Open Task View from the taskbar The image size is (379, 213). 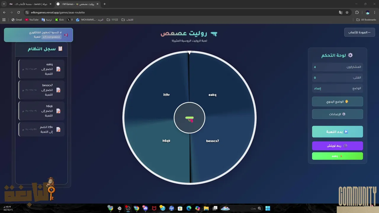(215, 208)
